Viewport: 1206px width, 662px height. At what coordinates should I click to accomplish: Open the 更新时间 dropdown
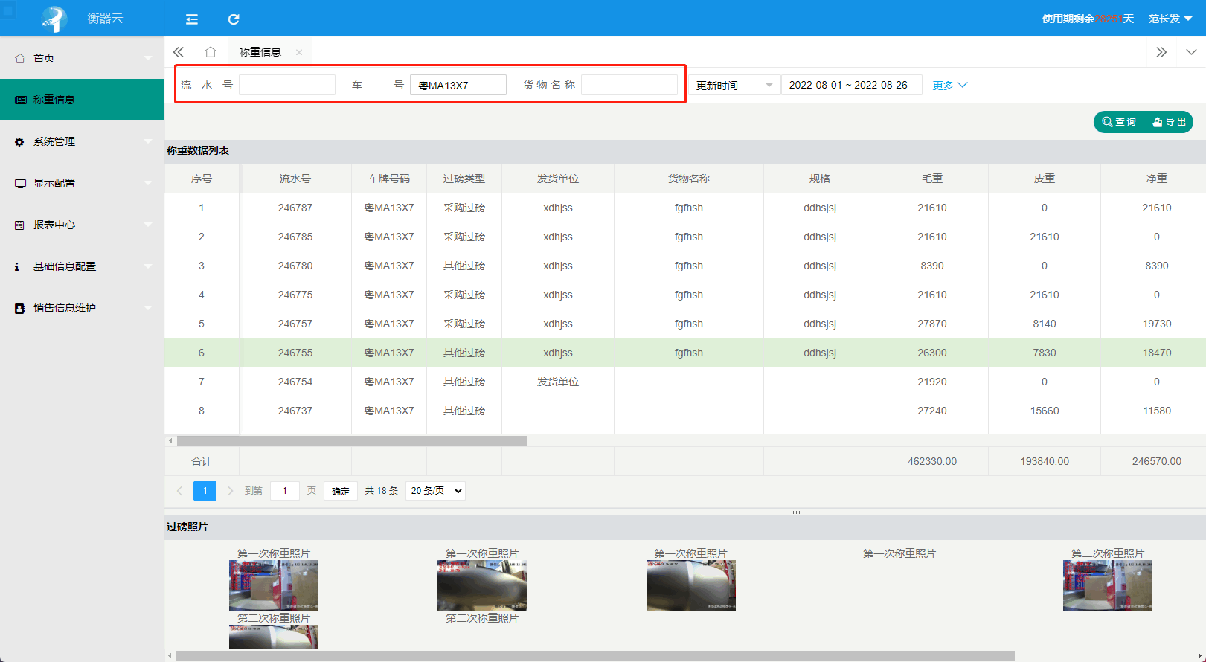pyautogui.click(x=734, y=85)
